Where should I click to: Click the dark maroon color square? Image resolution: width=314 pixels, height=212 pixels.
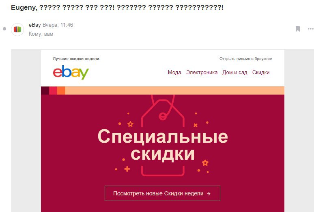point(45,90)
